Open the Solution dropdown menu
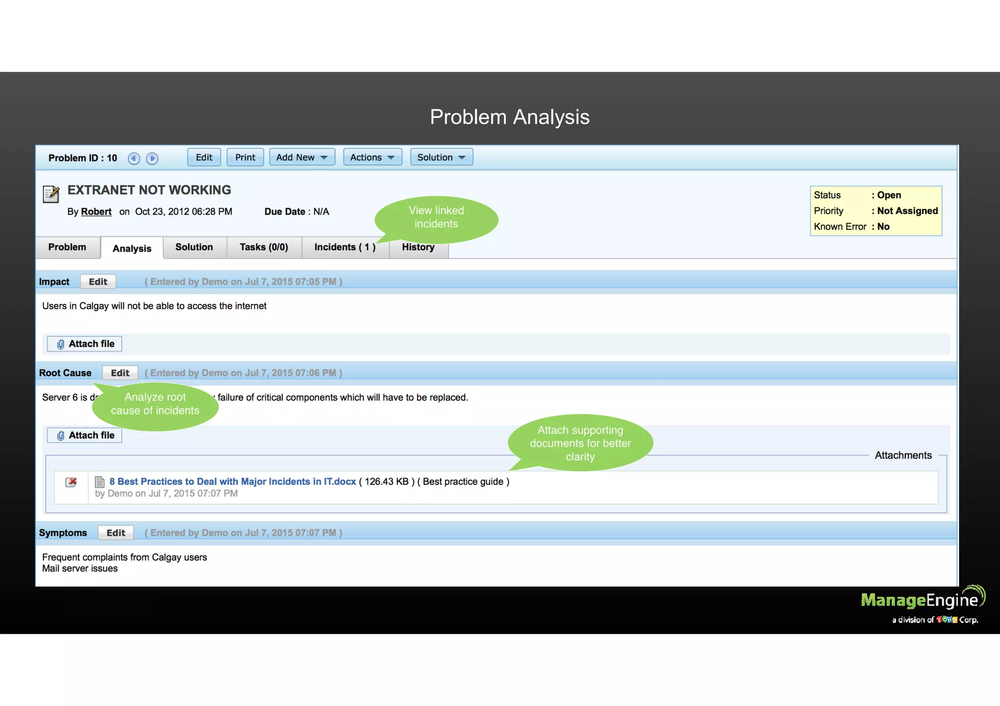 [x=441, y=157]
